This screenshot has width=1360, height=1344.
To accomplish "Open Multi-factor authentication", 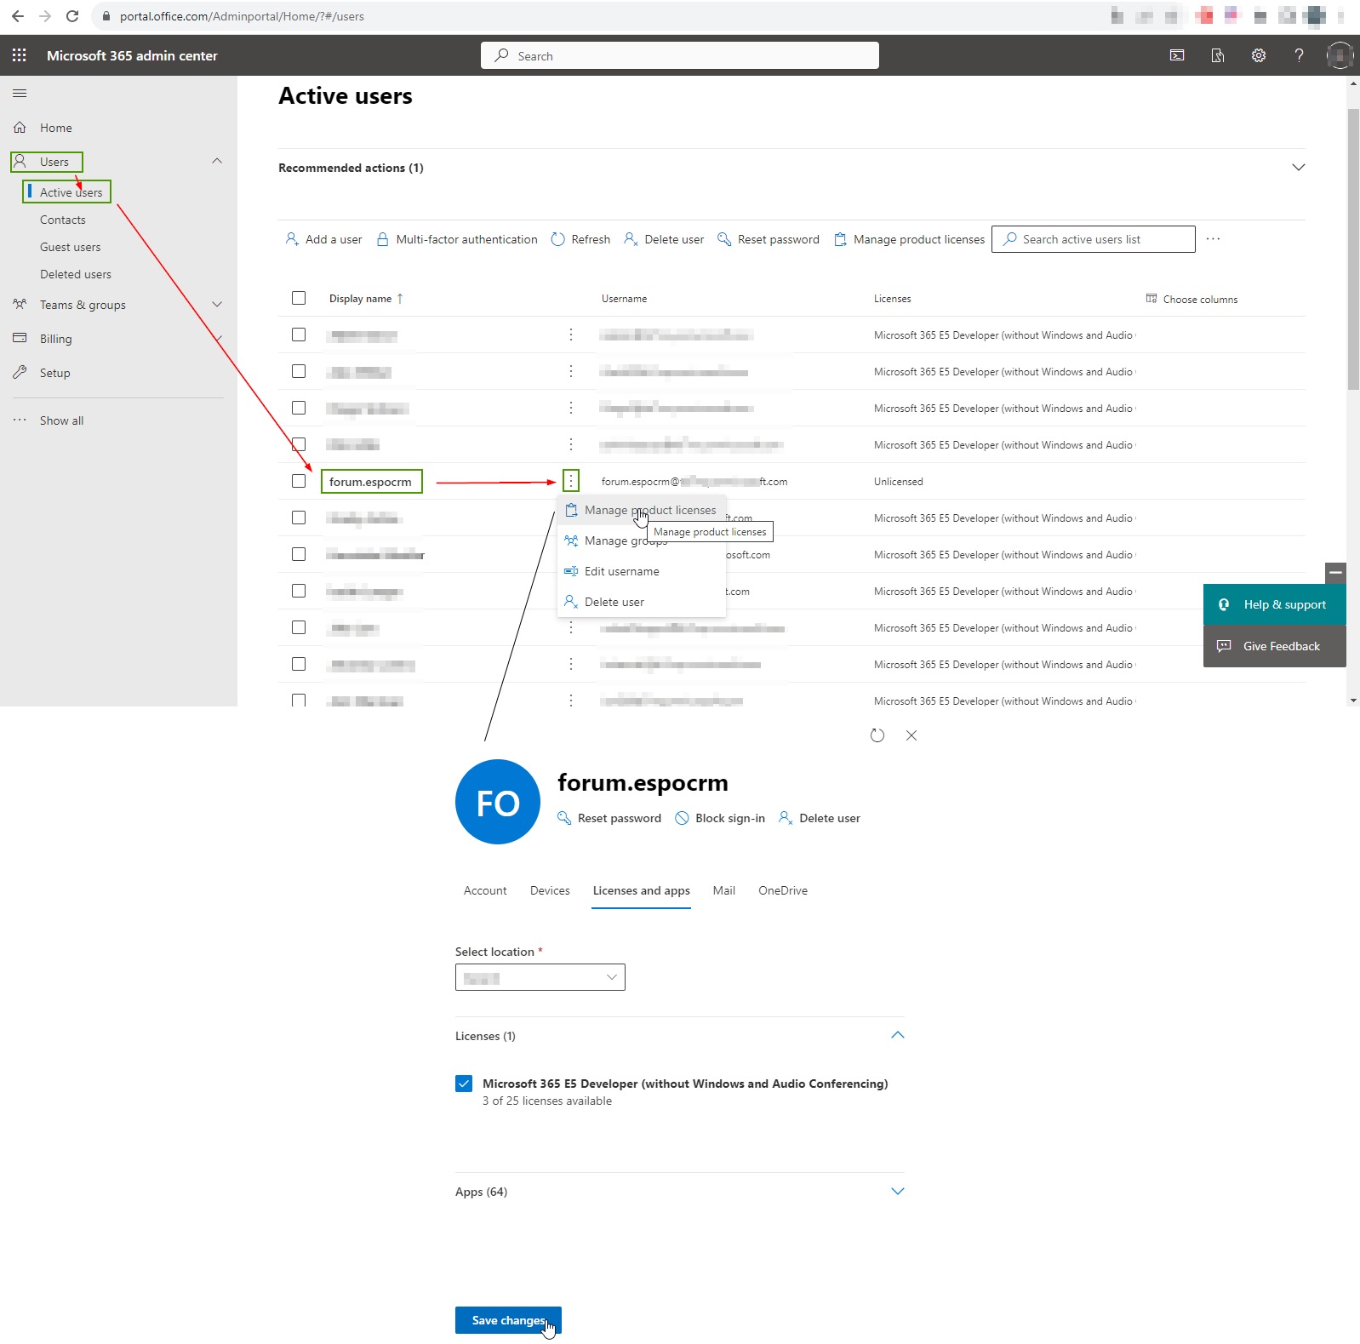I will 457,239.
